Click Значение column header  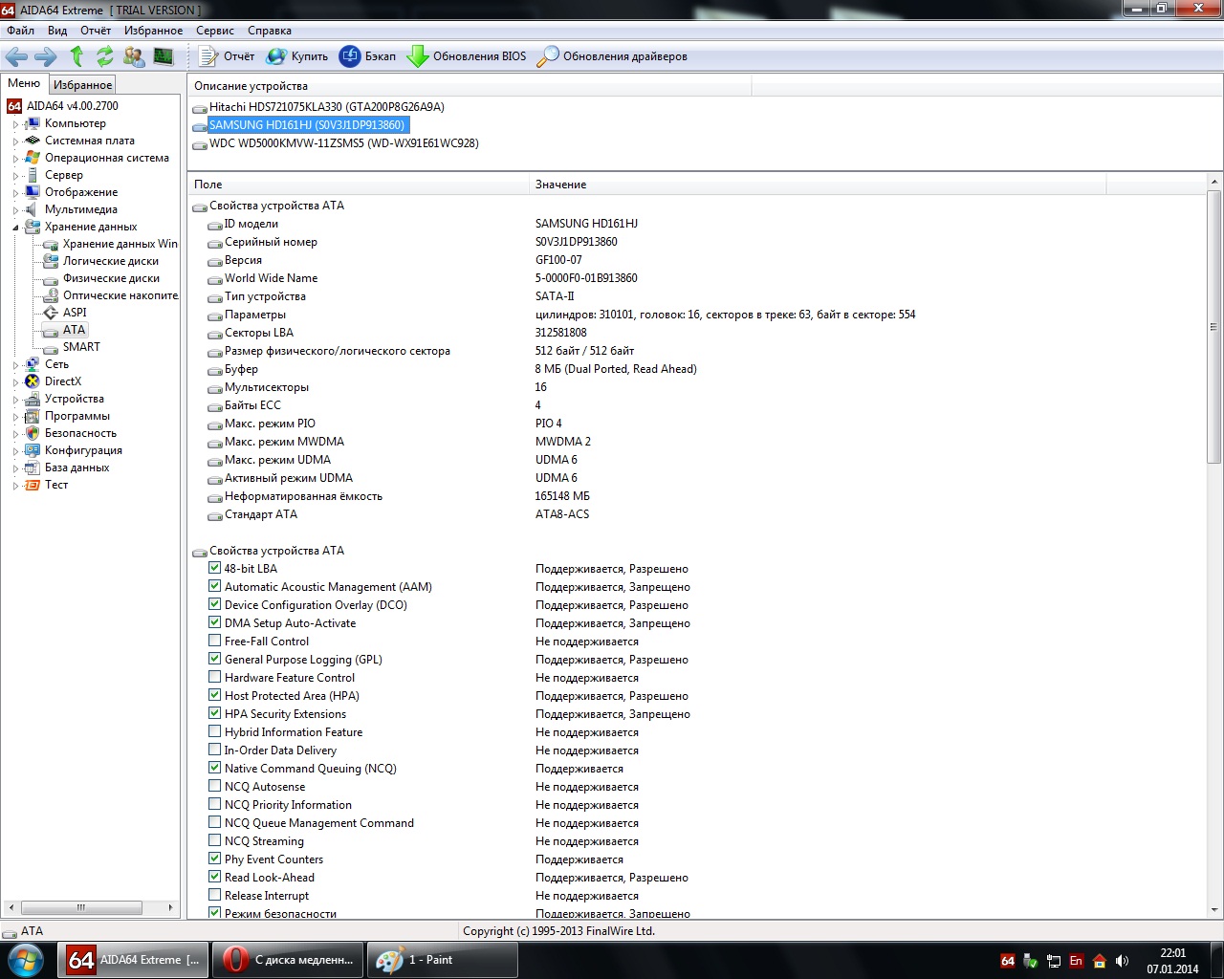(818, 185)
